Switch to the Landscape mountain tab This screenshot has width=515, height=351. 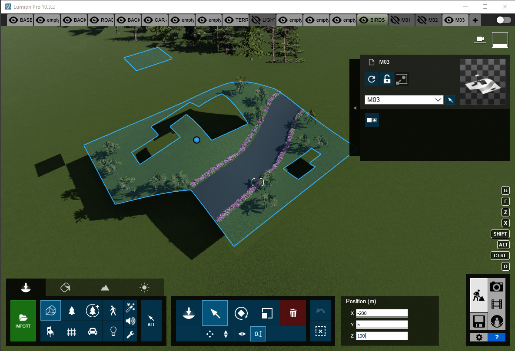coord(105,287)
